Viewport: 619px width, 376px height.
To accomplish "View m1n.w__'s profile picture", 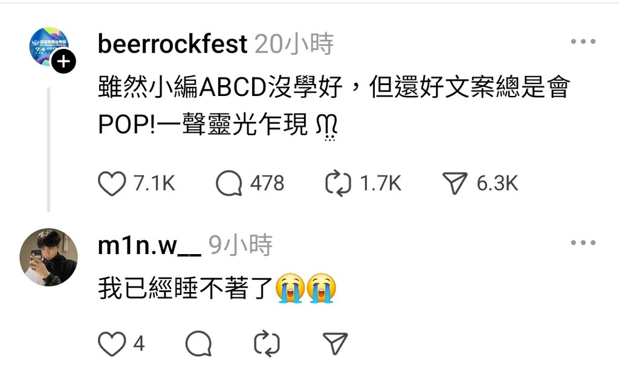I will [48, 257].
